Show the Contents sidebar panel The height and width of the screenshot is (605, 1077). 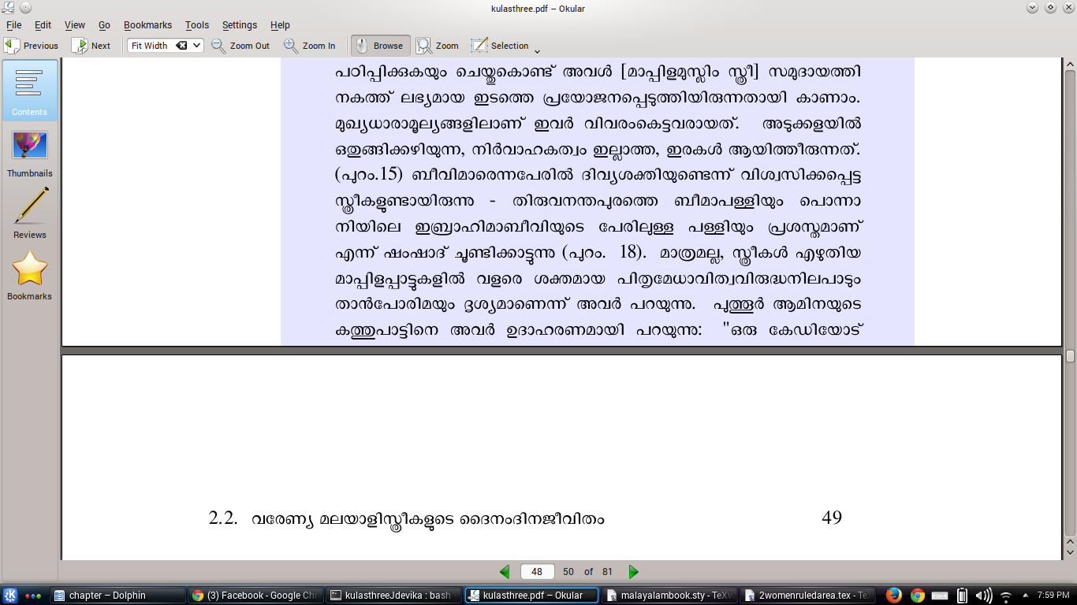click(x=29, y=91)
